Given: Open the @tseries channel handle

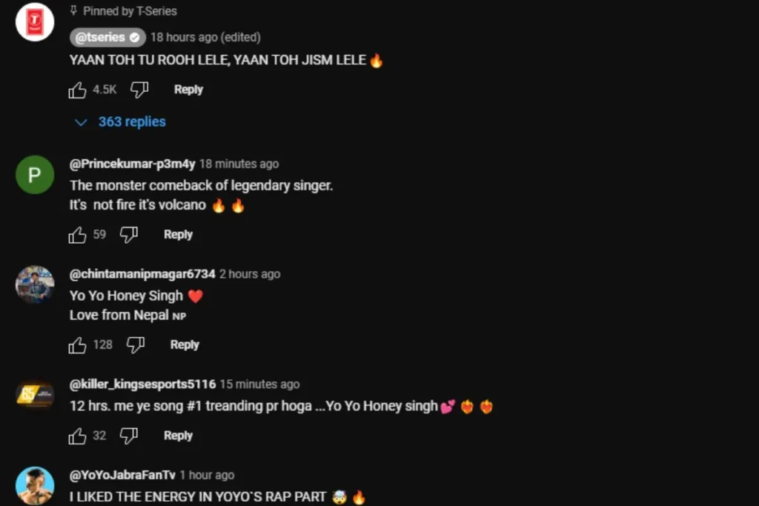Looking at the screenshot, I should pos(107,37).
